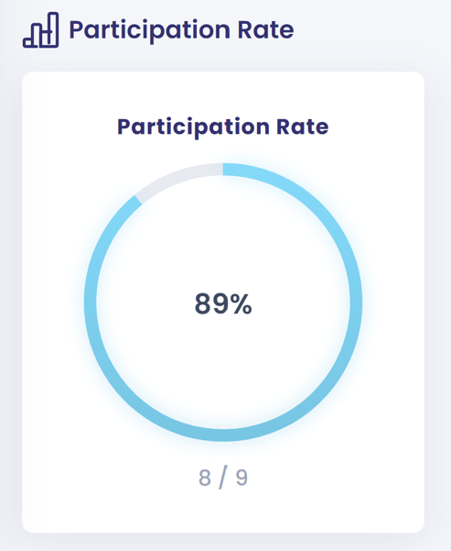The width and height of the screenshot is (451, 551).
Task: Click the bottom of the blue progress ring
Action: click(223, 435)
